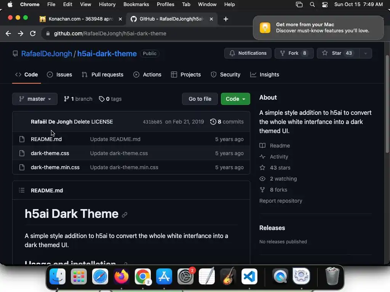Expand the green Code dropdown button

tap(235, 99)
